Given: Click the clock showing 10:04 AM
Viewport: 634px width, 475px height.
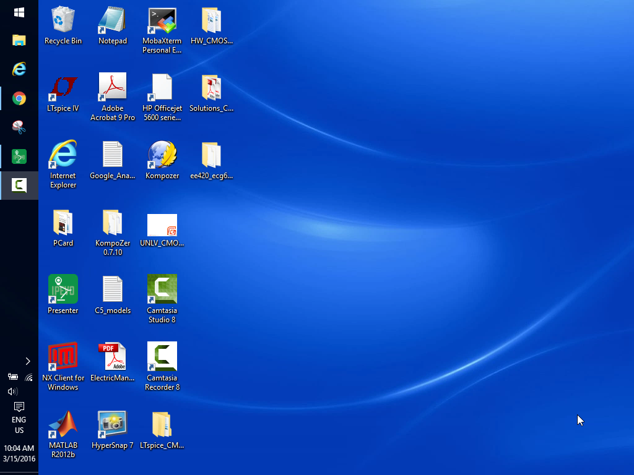Looking at the screenshot, I should point(19,453).
